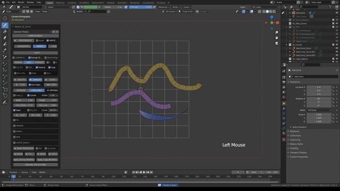Open Modifiers wrench properties tab
Viewport: 340px width, 191px height.
[284, 108]
